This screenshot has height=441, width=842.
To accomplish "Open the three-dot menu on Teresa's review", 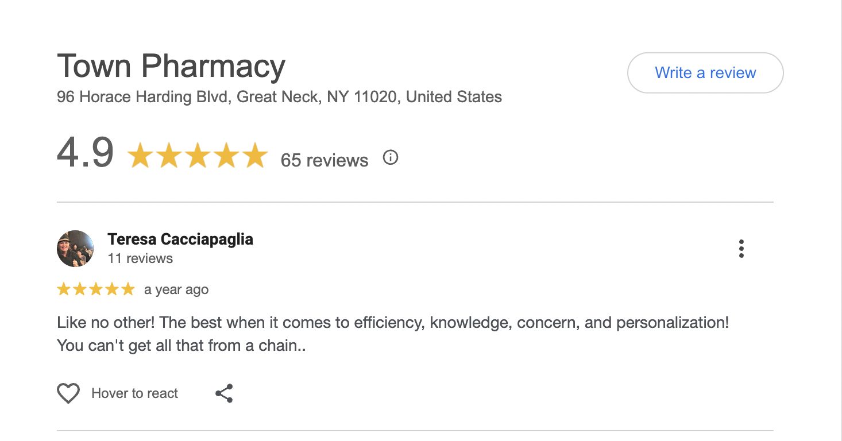I will click(741, 249).
